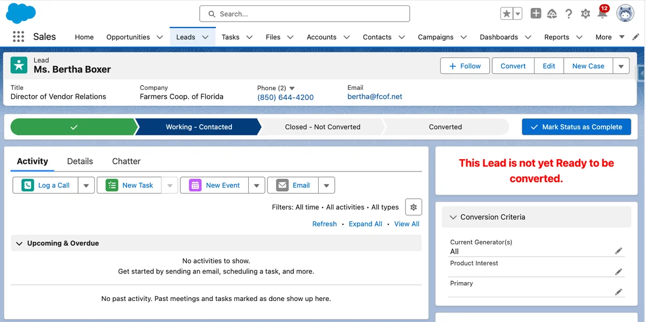
Task: Click the Expand All link
Action: tap(366, 224)
